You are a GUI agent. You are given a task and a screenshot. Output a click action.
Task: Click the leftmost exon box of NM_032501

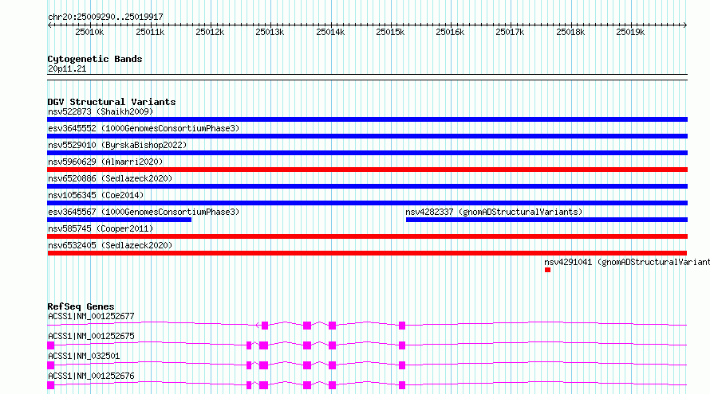coord(51,365)
